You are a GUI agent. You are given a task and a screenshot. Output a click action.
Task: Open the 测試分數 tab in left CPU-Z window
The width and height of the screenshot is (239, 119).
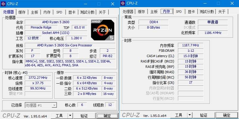pos(87,12)
